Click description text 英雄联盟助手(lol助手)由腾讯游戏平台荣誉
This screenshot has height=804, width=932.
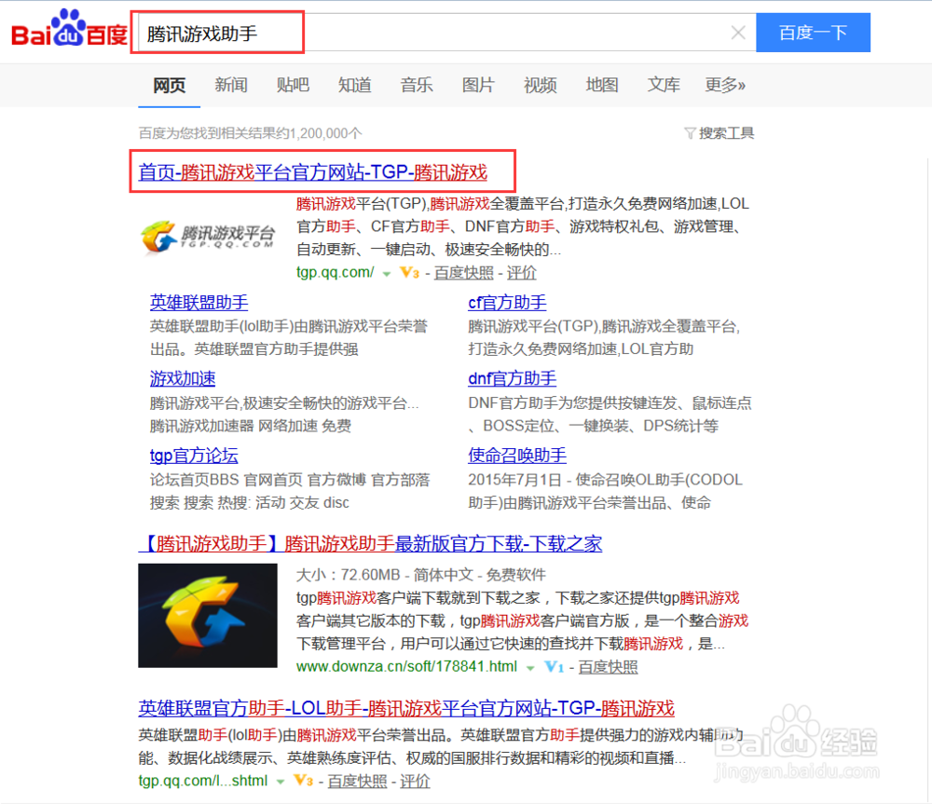click(x=288, y=326)
